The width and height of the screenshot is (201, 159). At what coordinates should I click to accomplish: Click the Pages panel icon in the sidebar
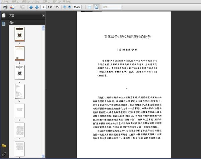4,15
